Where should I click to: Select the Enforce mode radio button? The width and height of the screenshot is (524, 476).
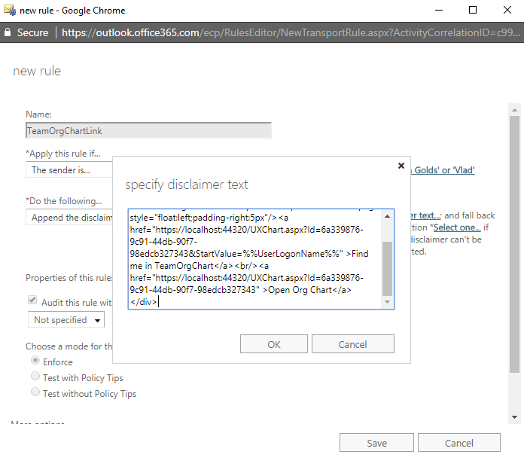click(x=35, y=362)
